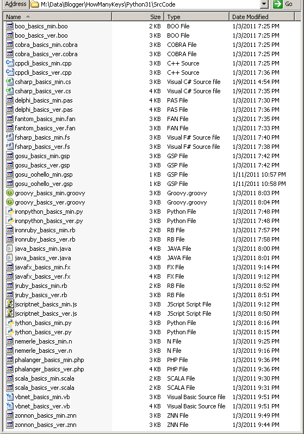Select file gosu_oohello_ver.gsp
Image resolution: width=304 pixels, height=434 pixels.
tap(44, 184)
